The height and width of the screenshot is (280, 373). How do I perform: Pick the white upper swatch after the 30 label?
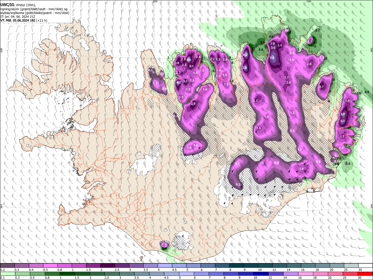tap(366, 266)
